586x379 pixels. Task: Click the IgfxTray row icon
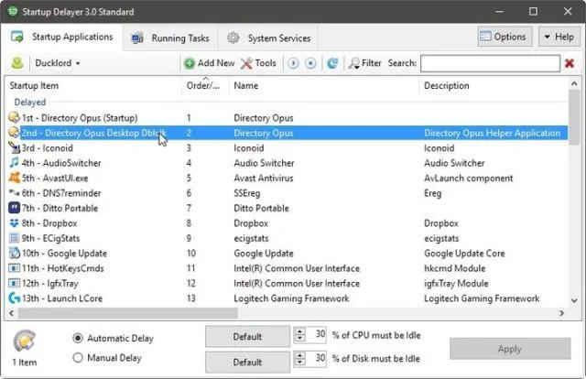[x=14, y=283]
